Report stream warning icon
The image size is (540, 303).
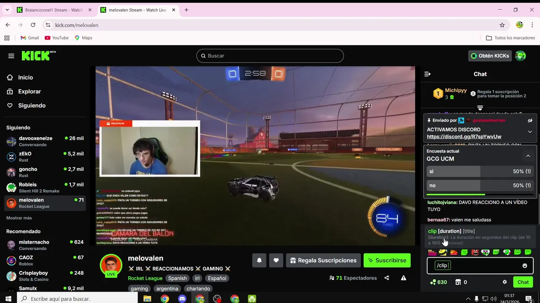coord(403,278)
